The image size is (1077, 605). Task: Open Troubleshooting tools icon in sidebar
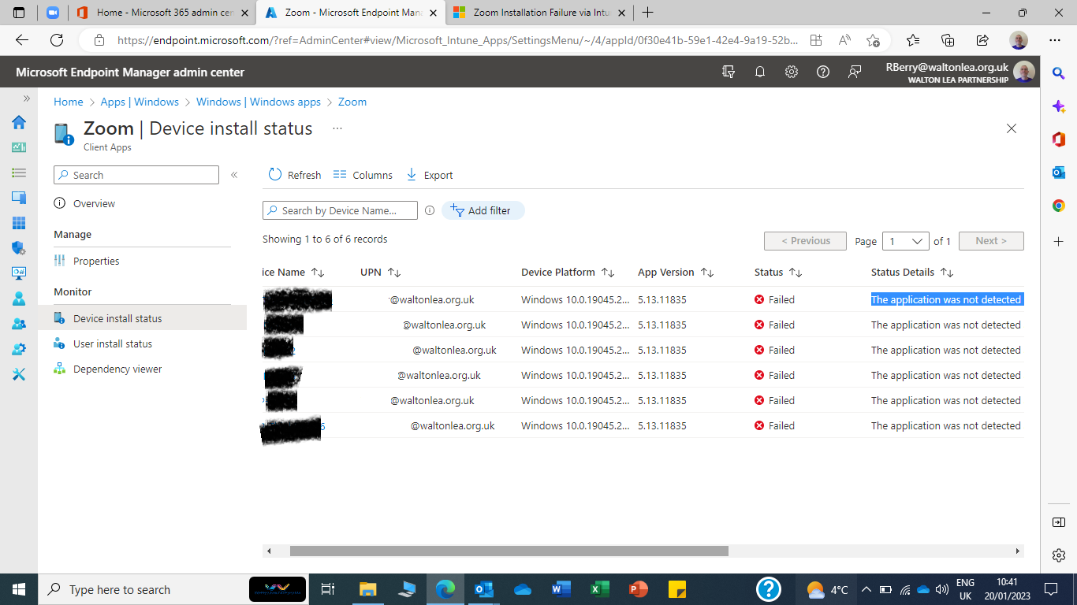[19, 374]
